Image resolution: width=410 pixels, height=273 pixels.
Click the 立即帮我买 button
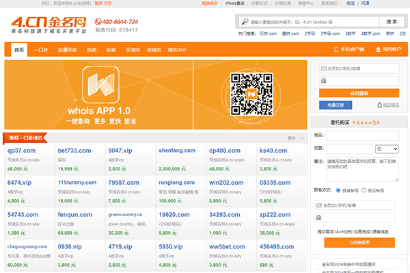(x=359, y=243)
